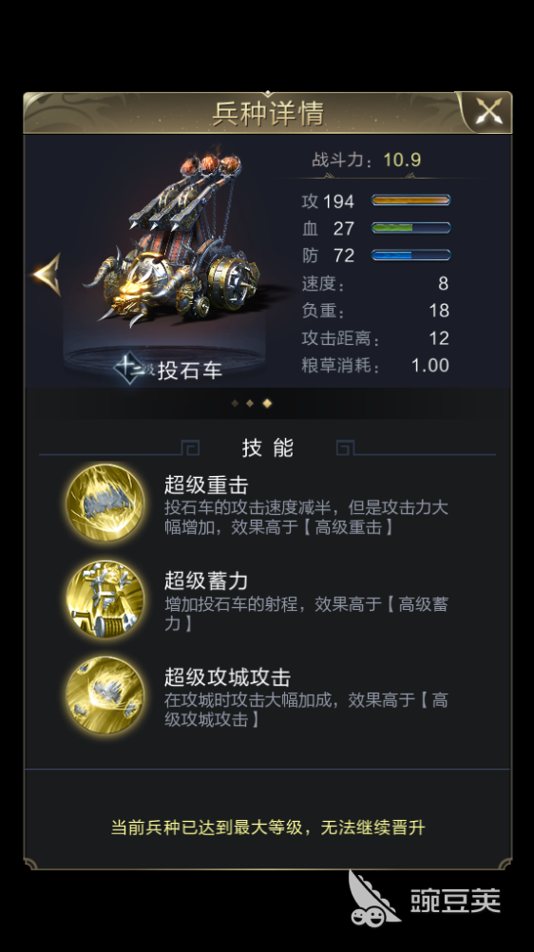Select the second page indicator dot

[250, 403]
